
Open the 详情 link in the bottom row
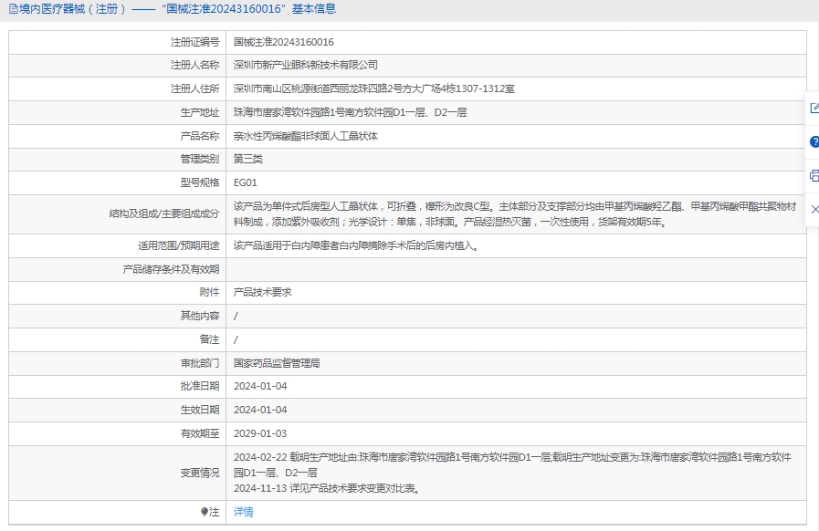[x=244, y=513]
